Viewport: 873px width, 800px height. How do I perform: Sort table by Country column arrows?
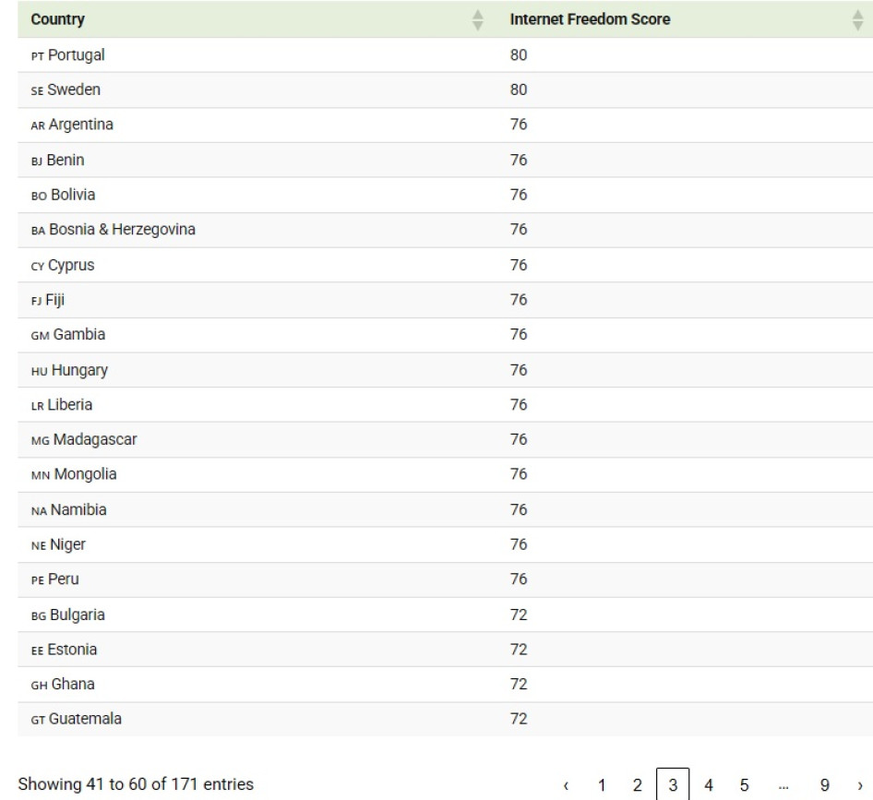click(477, 18)
